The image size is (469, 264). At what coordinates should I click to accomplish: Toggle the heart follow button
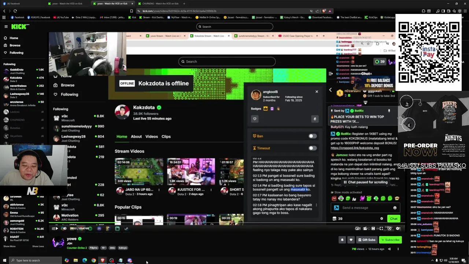351,240
